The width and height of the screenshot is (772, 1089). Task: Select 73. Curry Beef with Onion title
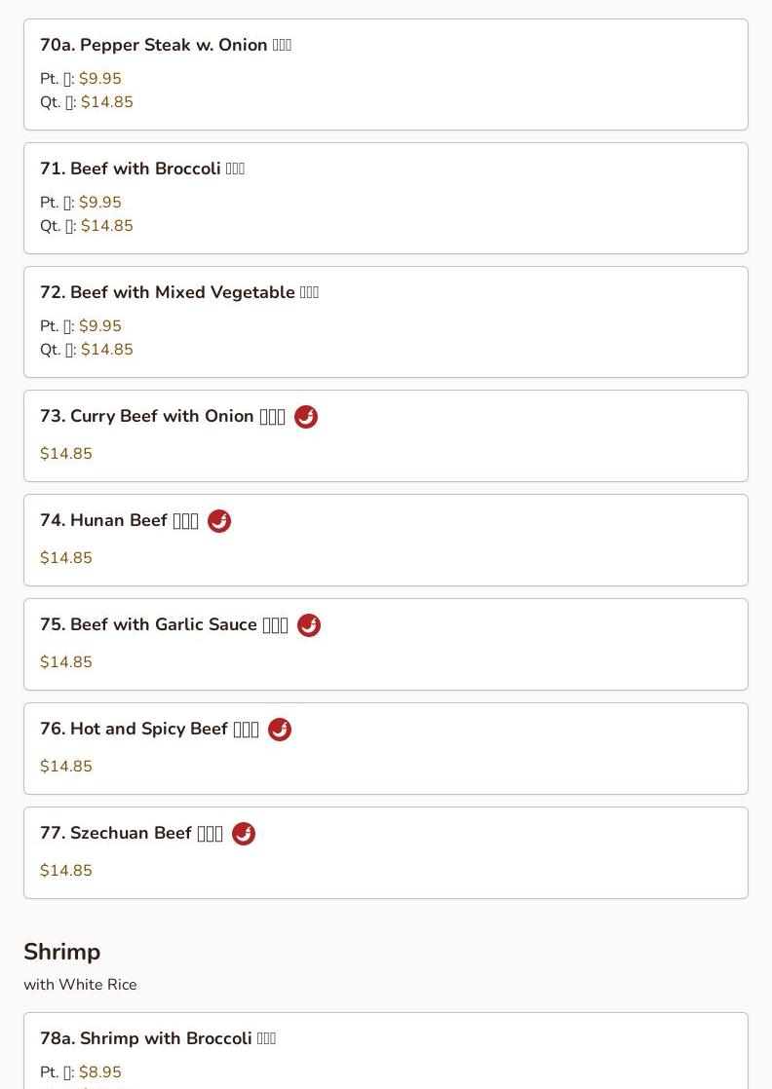point(162,416)
